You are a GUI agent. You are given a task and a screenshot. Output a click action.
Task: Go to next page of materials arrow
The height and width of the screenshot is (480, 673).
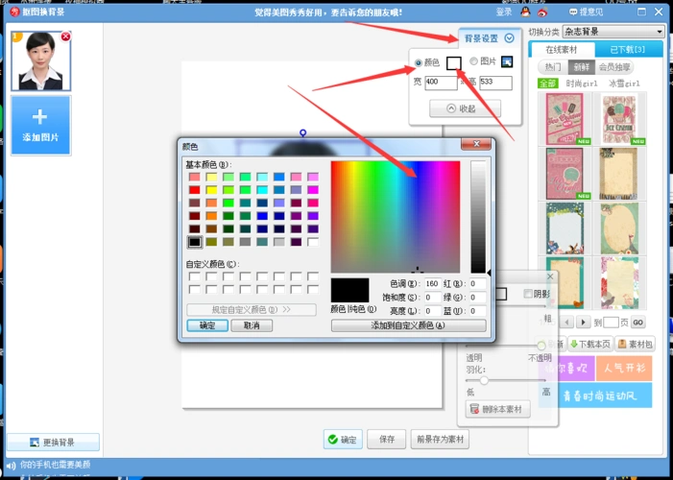[x=583, y=323]
